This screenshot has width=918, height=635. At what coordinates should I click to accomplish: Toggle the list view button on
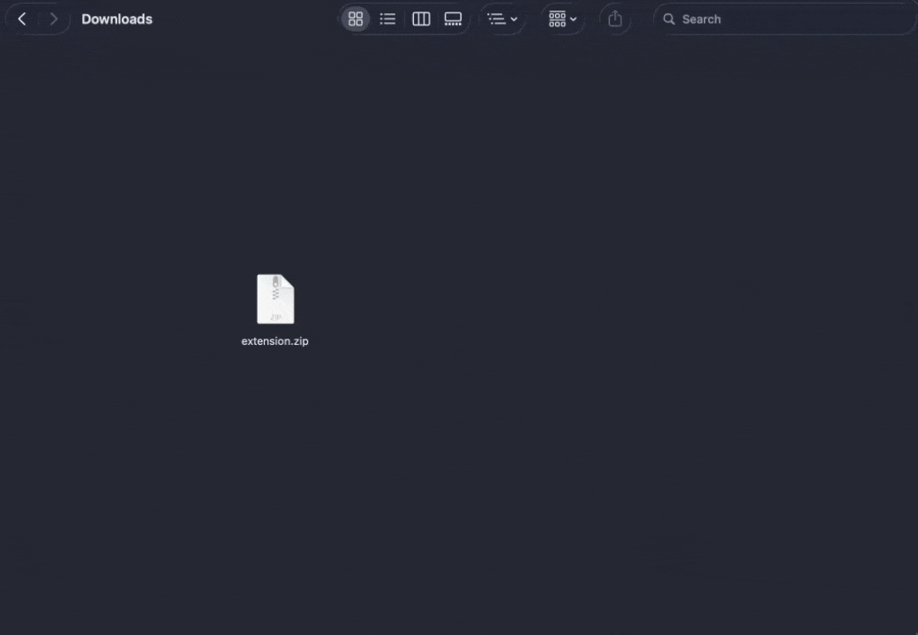pyautogui.click(x=388, y=19)
